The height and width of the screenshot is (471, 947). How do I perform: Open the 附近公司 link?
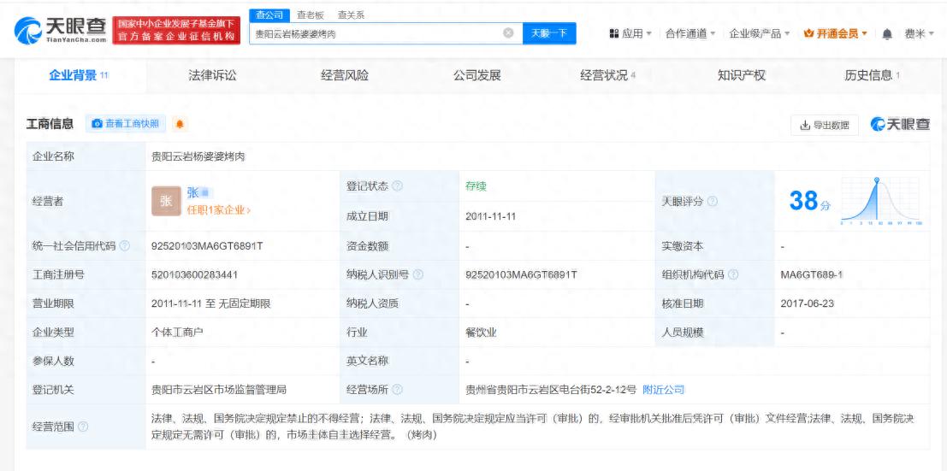pyautogui.click(x=664, y=390)
